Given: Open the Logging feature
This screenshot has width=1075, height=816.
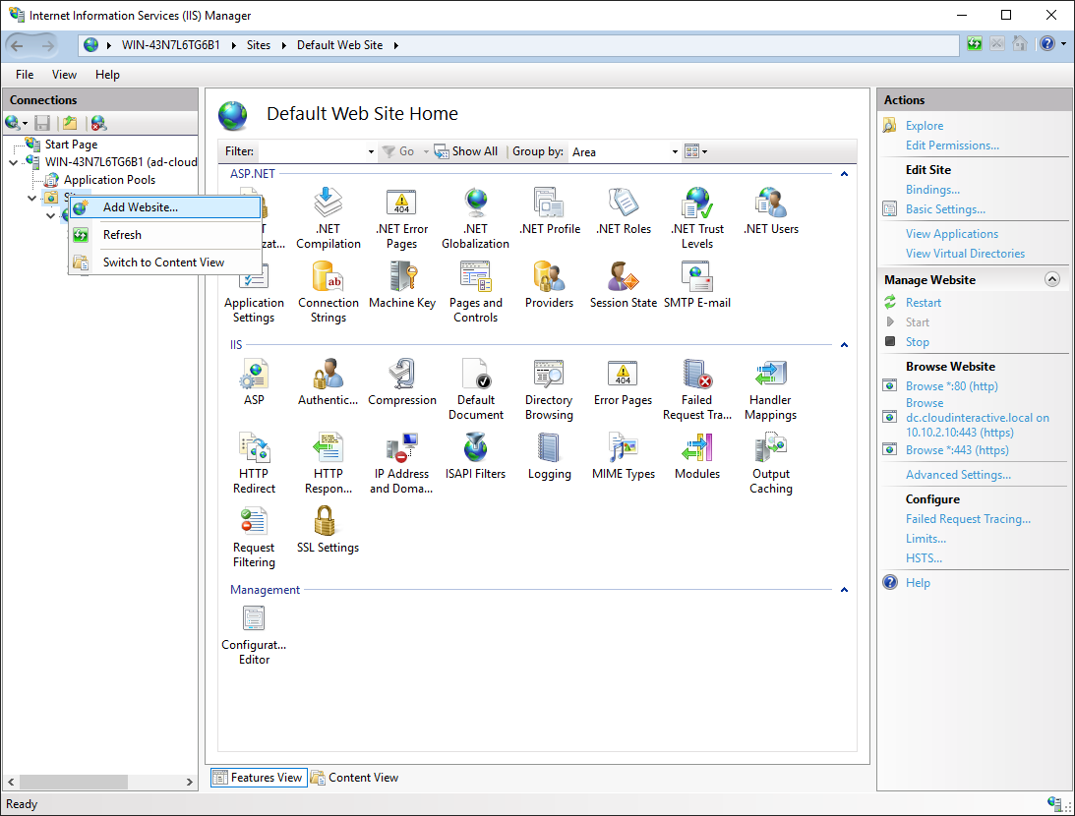Looking at the screenshot, I should tap(549, 456).
